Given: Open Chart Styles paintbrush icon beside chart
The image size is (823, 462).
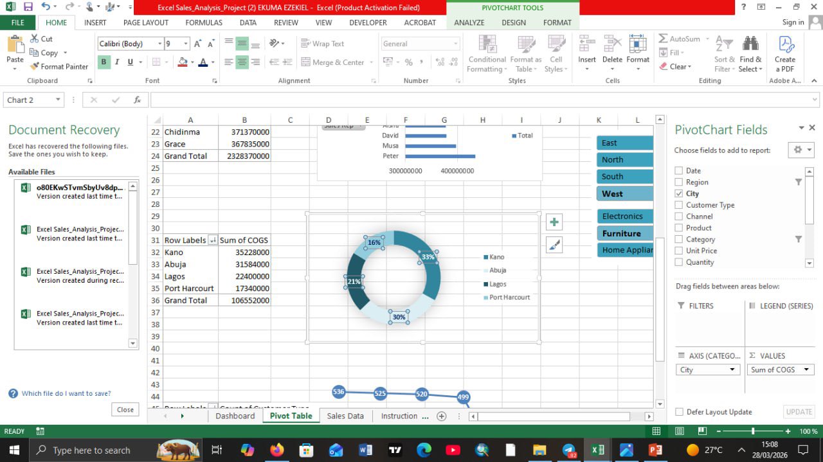Looking at the screenshot, I should pos(554,245).
